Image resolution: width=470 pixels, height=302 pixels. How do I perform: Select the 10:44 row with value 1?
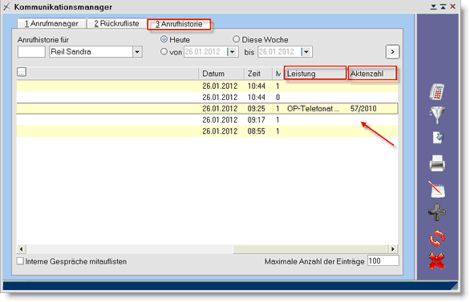point(207,86)
